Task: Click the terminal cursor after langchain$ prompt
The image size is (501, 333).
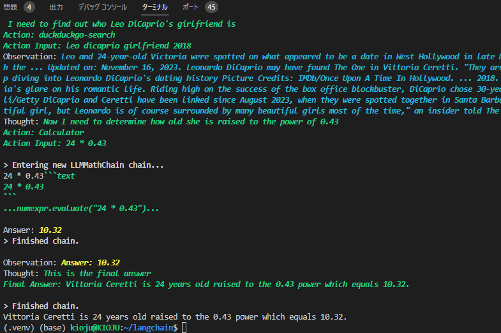Action: point(184,327)
